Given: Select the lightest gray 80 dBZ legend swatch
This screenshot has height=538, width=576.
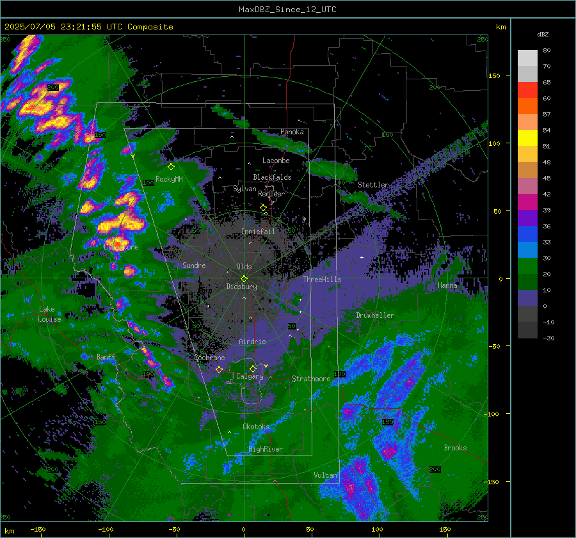Looking at the screenshot, I should [x=527, y=58].
